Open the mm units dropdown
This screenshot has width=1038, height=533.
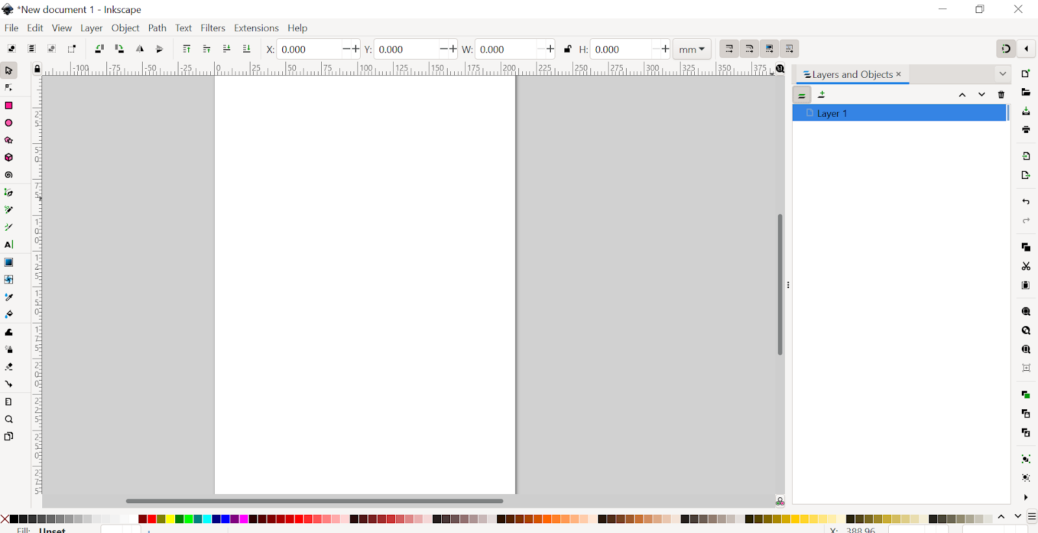pos(692,49)
